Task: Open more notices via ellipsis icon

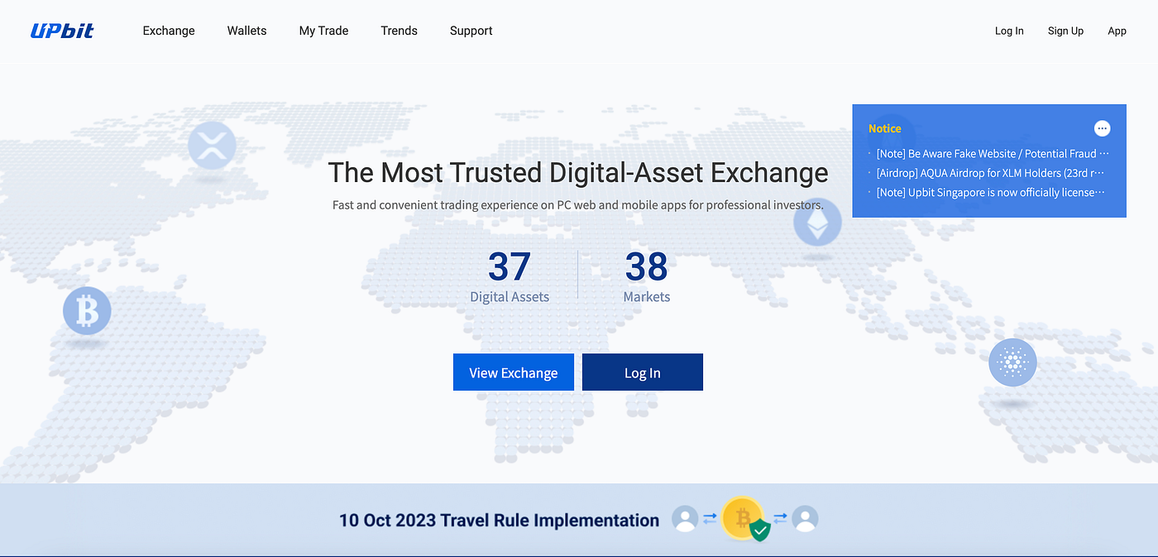Action: (x=1102, y=128)
